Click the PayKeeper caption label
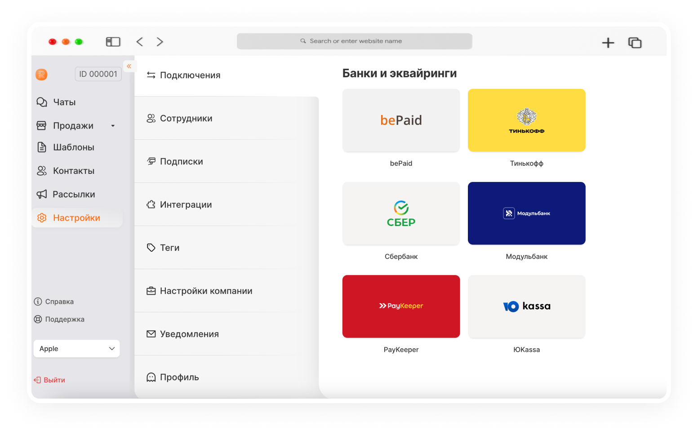Viewport: 698px width, 435px height. tap(401, 350)
